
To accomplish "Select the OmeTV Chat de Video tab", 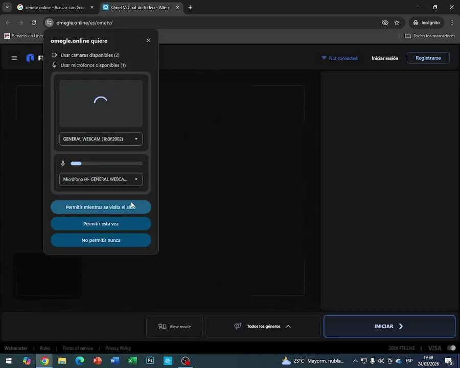I will pos(141,7).
